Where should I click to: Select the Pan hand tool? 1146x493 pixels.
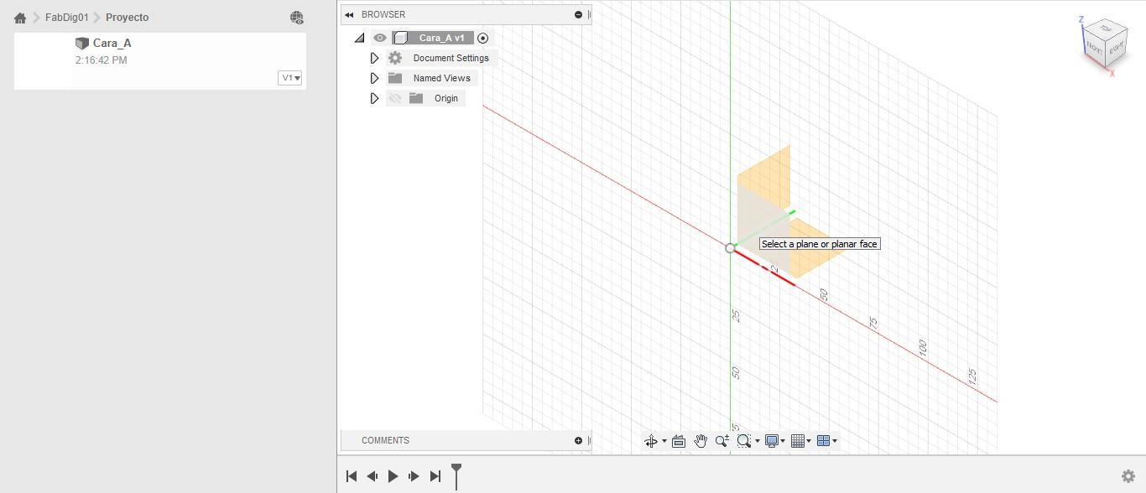pyautogui.click(x=701, y=441)
